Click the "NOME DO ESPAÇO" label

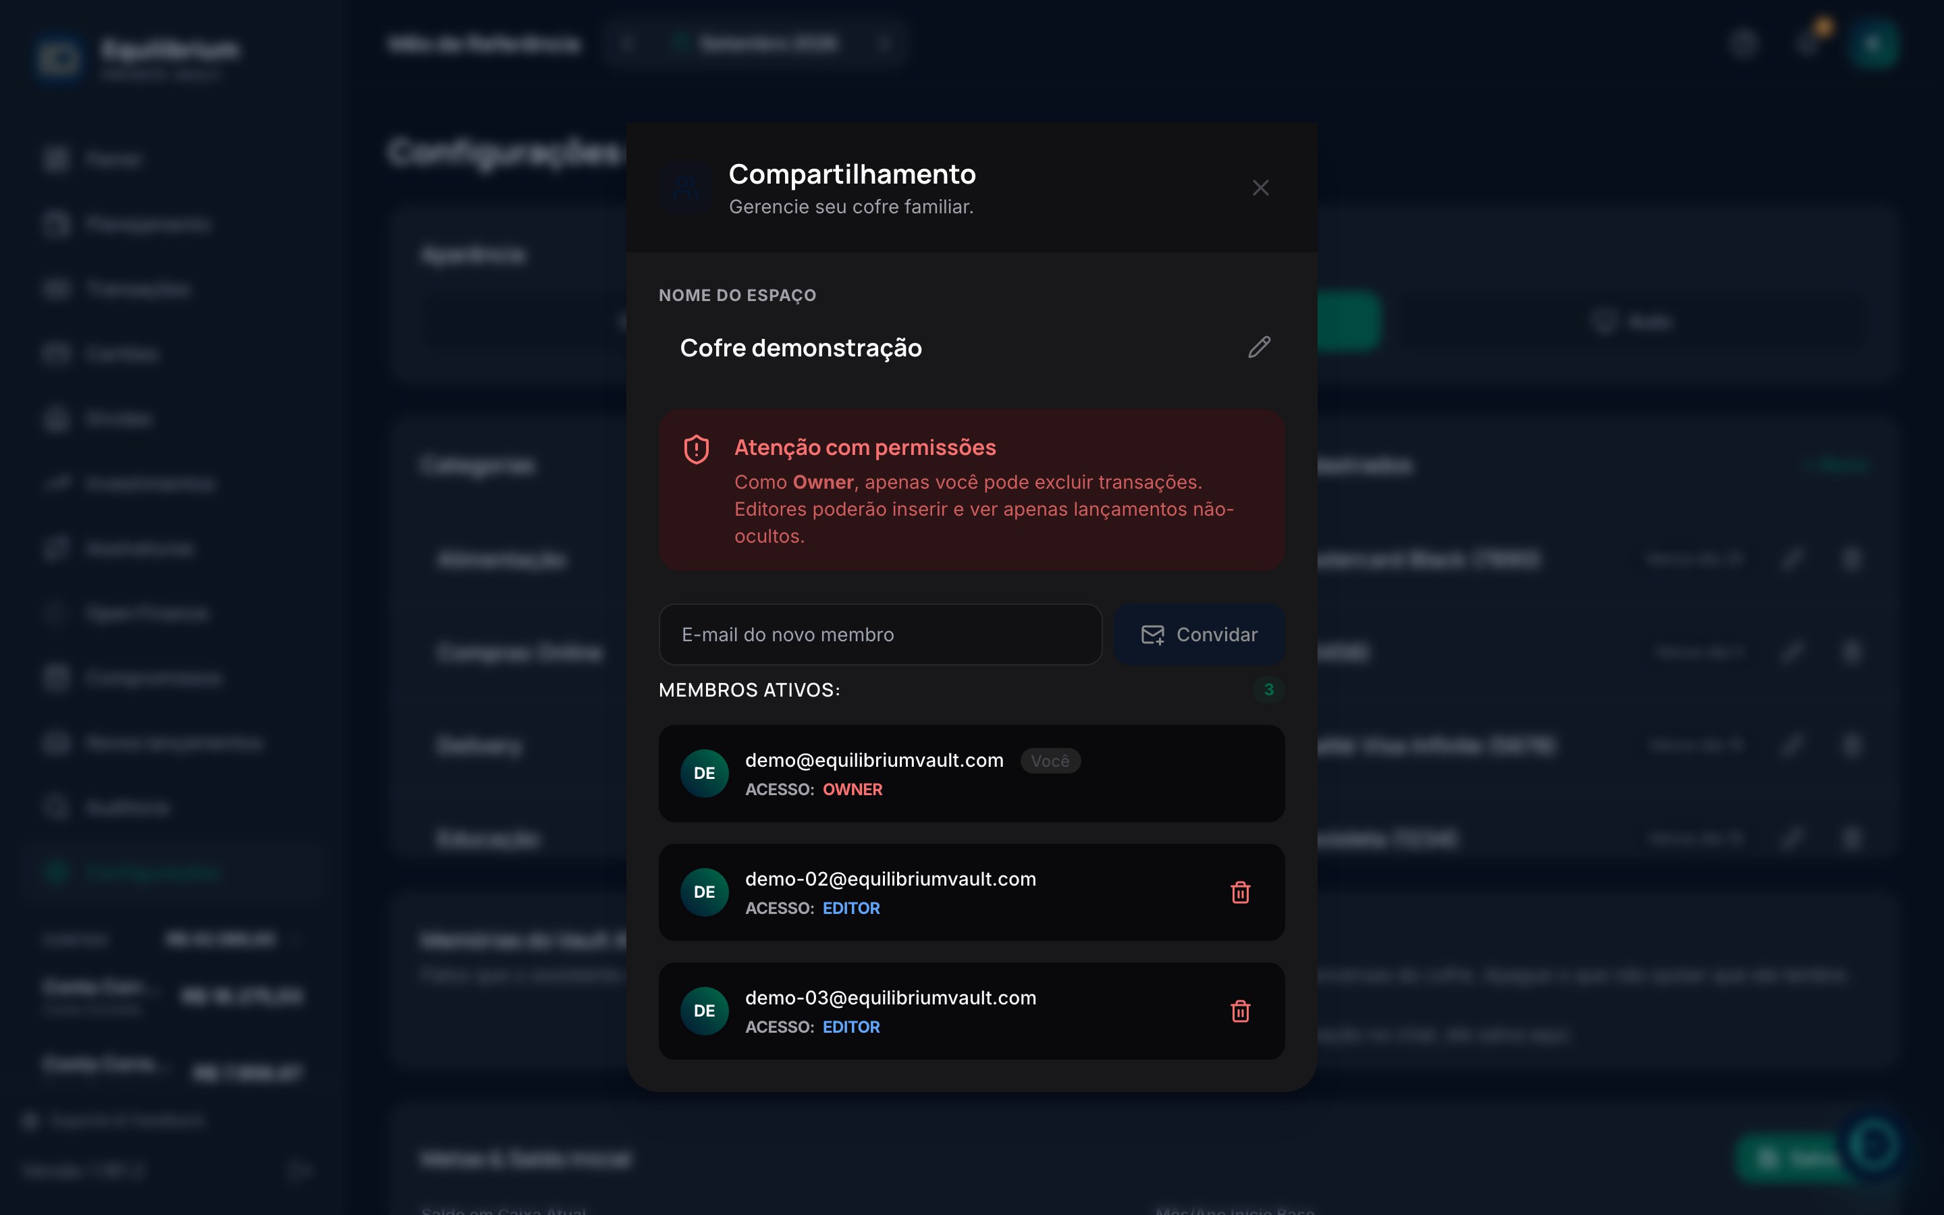coord(736,296)
